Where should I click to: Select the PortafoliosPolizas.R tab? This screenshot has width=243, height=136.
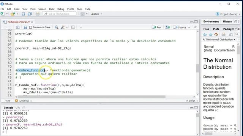pos(19,22)
